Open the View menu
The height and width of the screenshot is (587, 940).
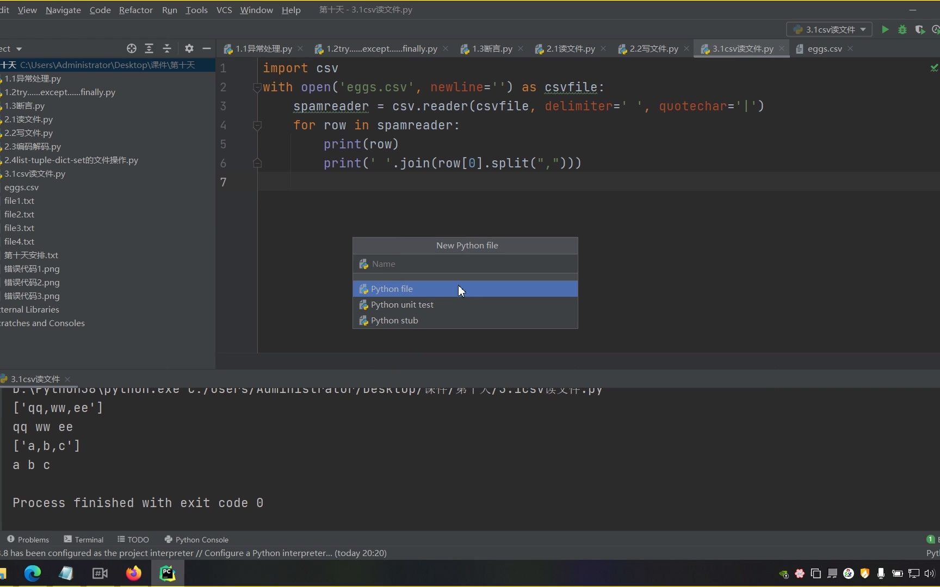point(27,10)
